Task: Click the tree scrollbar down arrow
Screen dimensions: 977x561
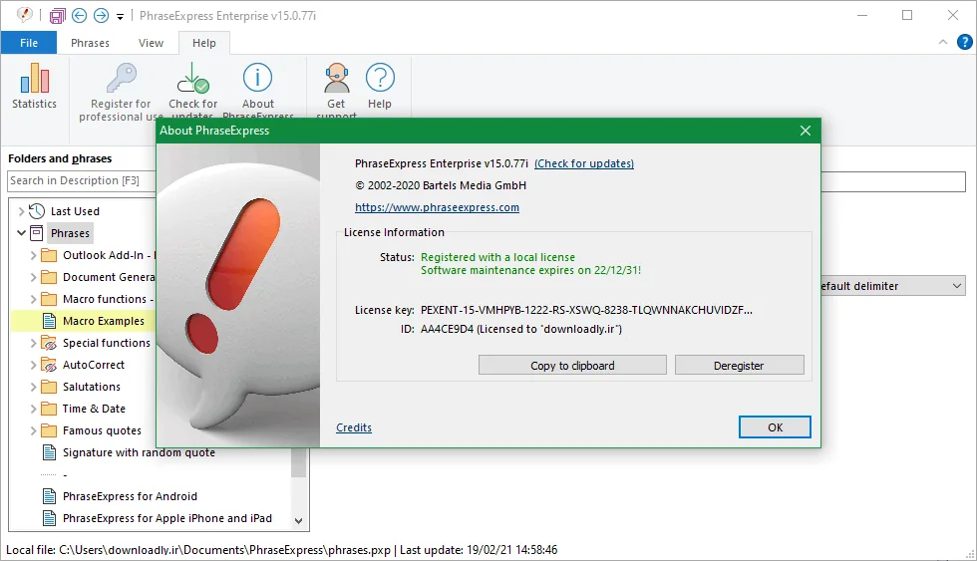Action: coord(298,520)
